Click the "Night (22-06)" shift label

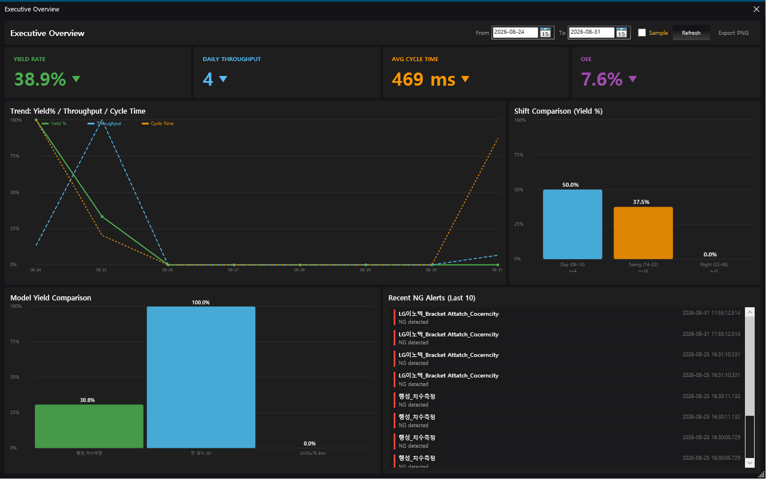point(713,264)
